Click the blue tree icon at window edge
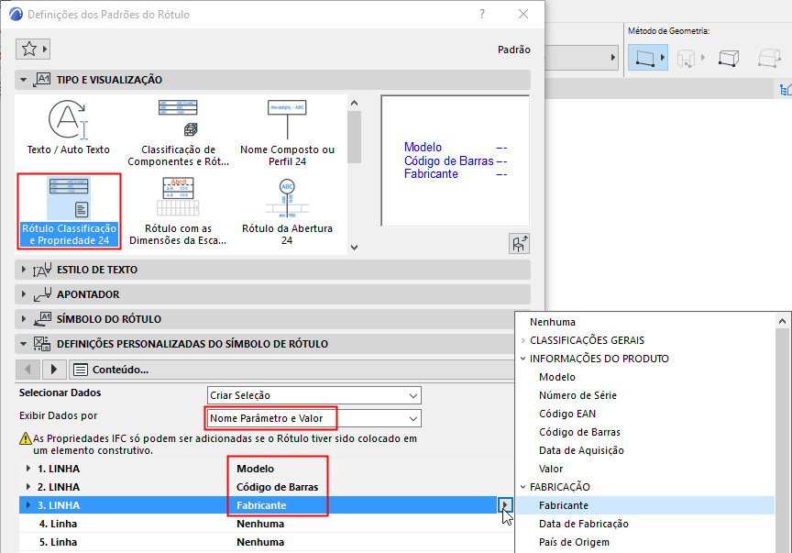792x553 pixels. pyautogui.click(x=786, y=90)
